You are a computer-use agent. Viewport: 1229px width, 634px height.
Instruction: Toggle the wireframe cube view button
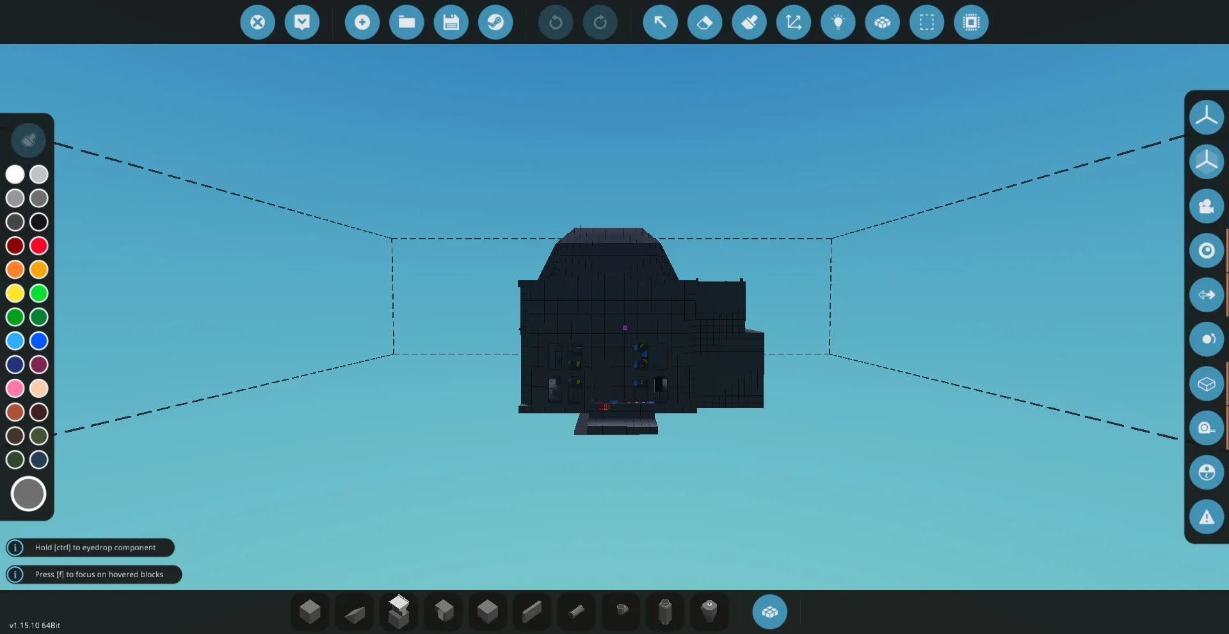point(1207,384)
